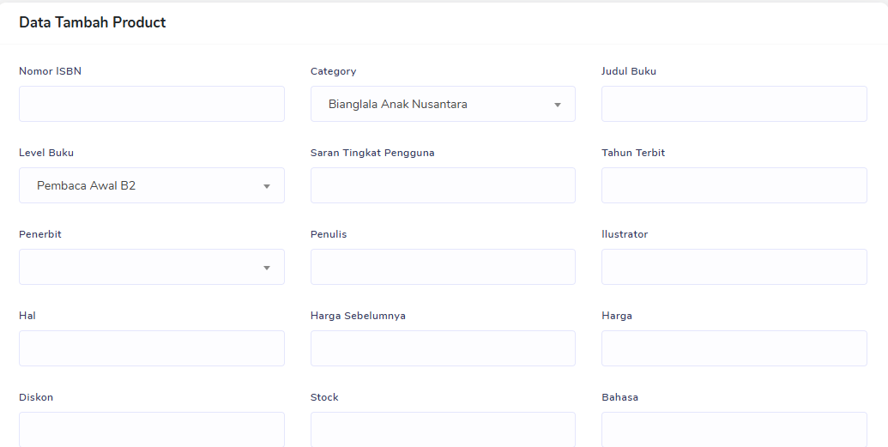The height and width of the screenshot is (447, 888).
Task: Open the Penerbit dropdown list
Action: [151, 267]
